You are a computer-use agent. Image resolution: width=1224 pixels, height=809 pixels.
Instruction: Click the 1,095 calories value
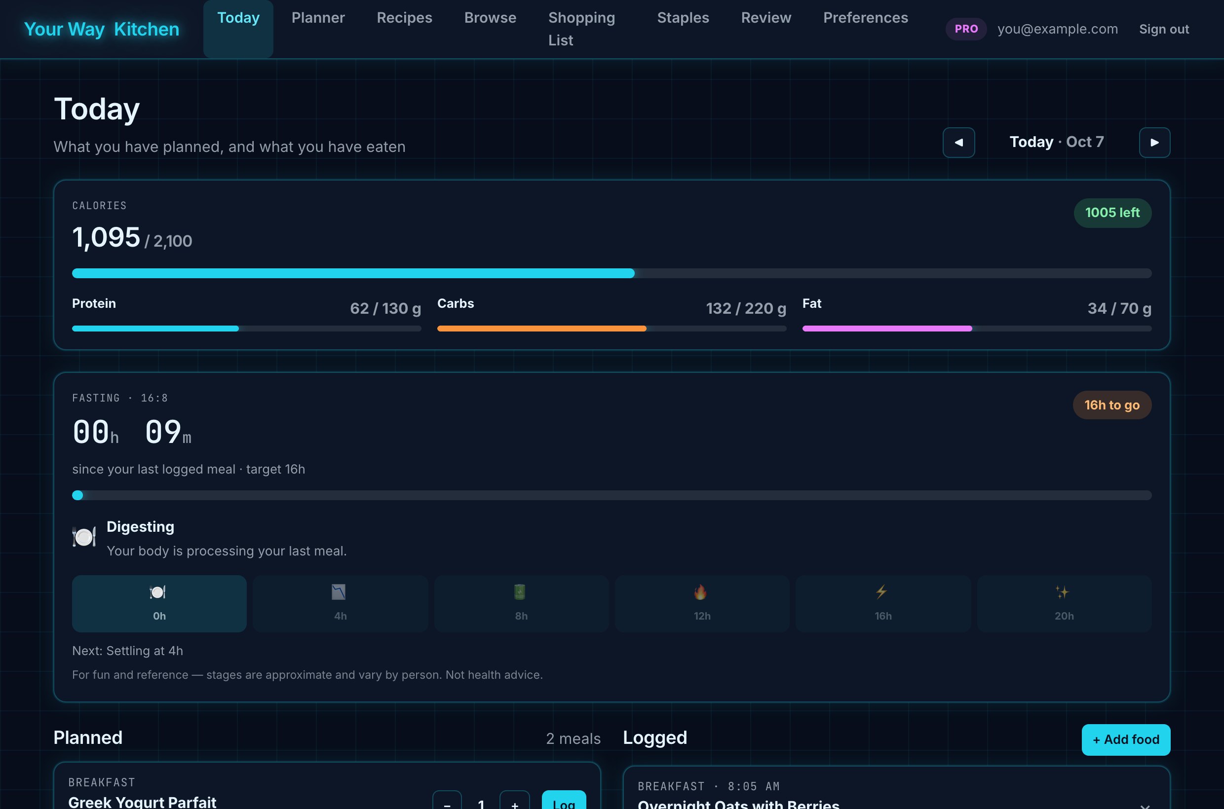click(x=106, y=237)
